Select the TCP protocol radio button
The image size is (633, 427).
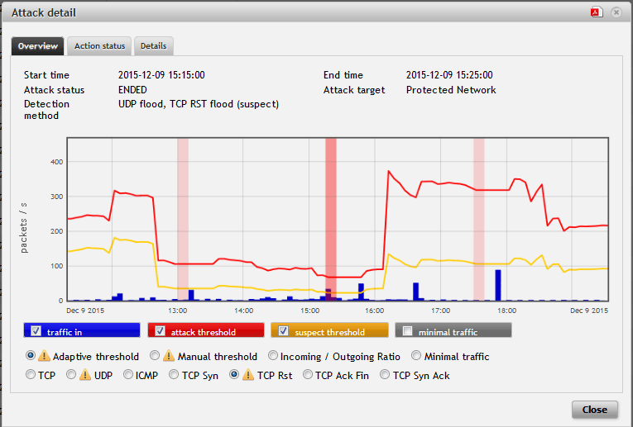(31, 375)
